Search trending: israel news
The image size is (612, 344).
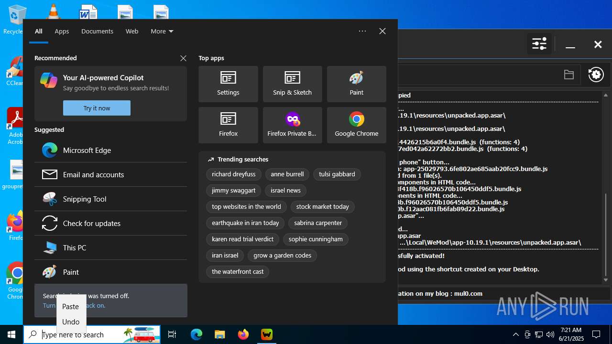(x=285, y=191)
